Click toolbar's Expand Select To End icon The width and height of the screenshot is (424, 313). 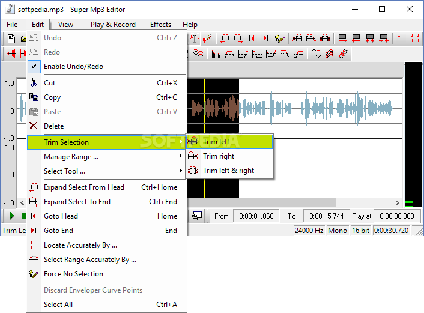(238, 38)
